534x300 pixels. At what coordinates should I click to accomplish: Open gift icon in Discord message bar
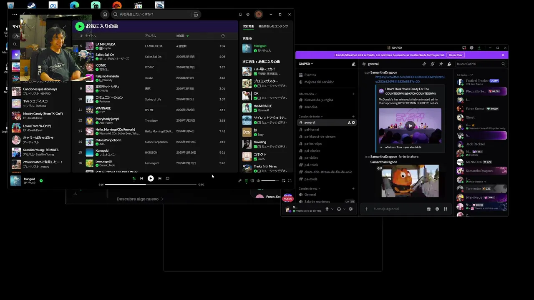(428, 209)
